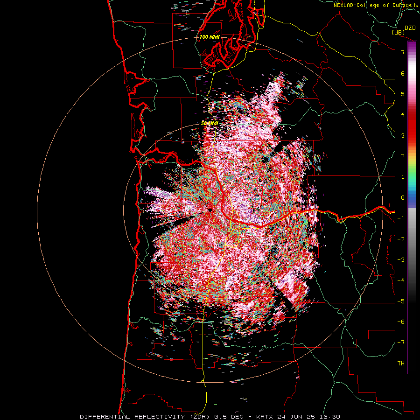
Task: Click the 1 value on the scale
Action: pyautogui.click(x=403, y=177)
